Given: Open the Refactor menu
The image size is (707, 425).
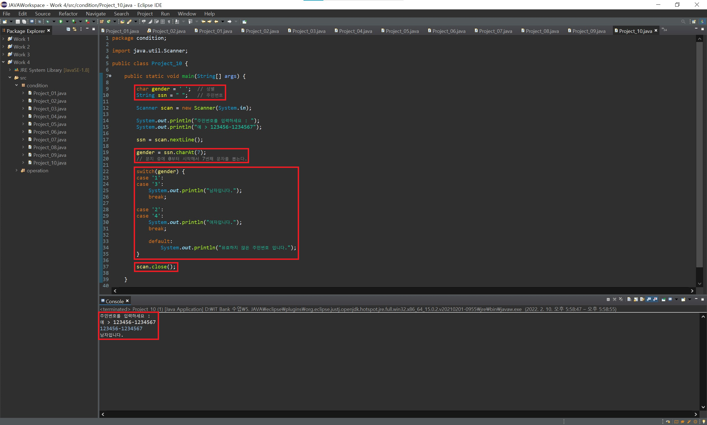Looking at the screenshot, I should point(68,14).
